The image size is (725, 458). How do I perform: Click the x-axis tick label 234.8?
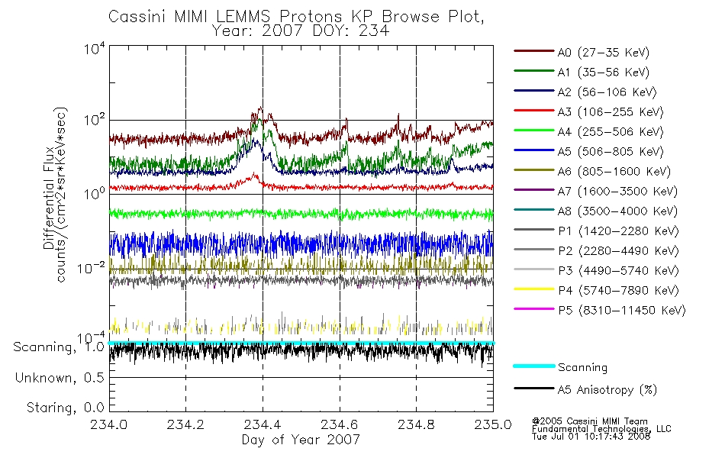click(416, 424)
